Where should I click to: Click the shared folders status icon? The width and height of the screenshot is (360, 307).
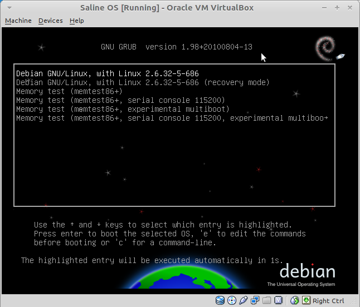coord(266,300)
